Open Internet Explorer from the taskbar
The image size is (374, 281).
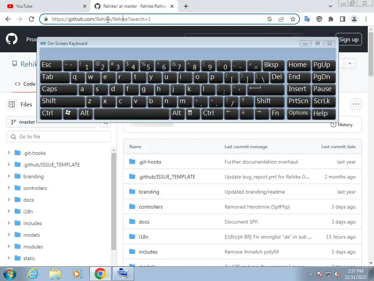[33, 274]
